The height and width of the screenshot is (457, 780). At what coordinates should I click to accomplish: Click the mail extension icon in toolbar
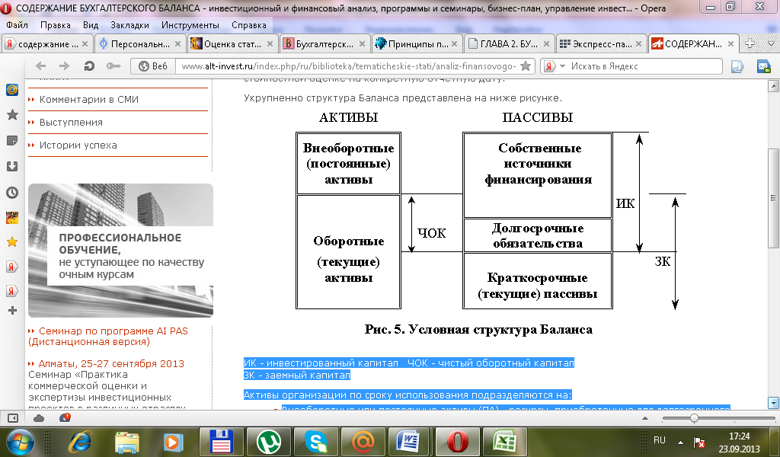(x=763, y=66)
